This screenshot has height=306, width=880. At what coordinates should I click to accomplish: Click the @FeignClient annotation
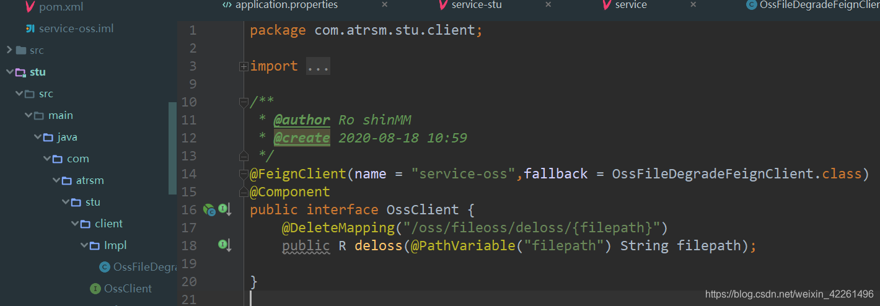(298, 174)
